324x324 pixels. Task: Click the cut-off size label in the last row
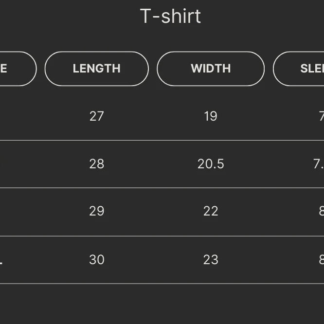1,261
